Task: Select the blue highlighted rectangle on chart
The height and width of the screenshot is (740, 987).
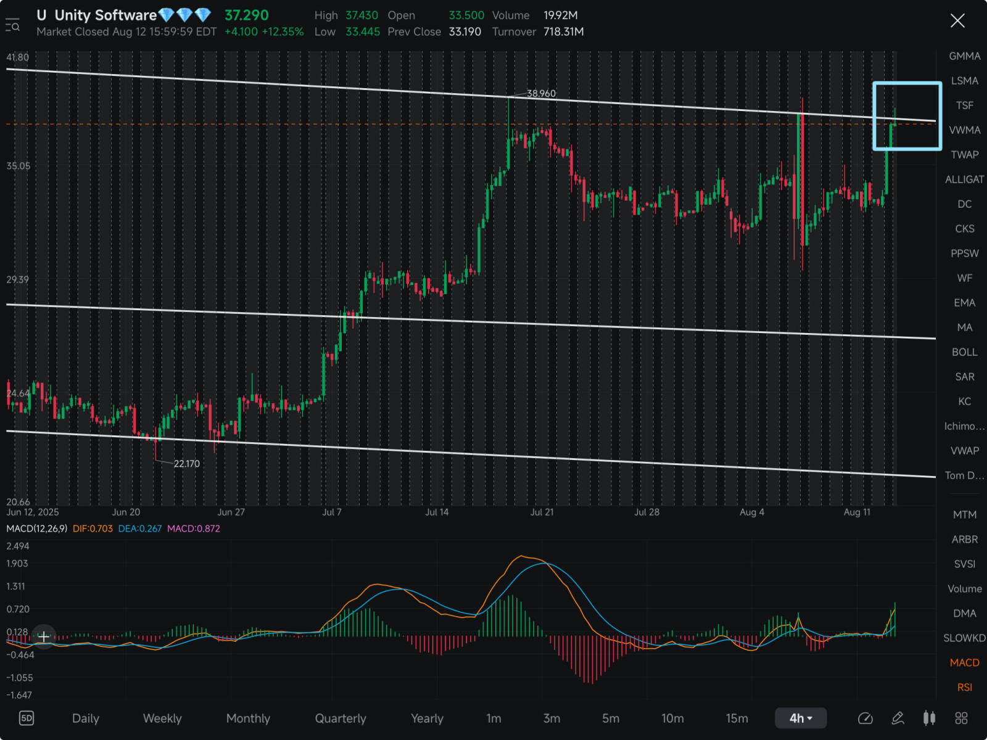Action: [907, 83]
